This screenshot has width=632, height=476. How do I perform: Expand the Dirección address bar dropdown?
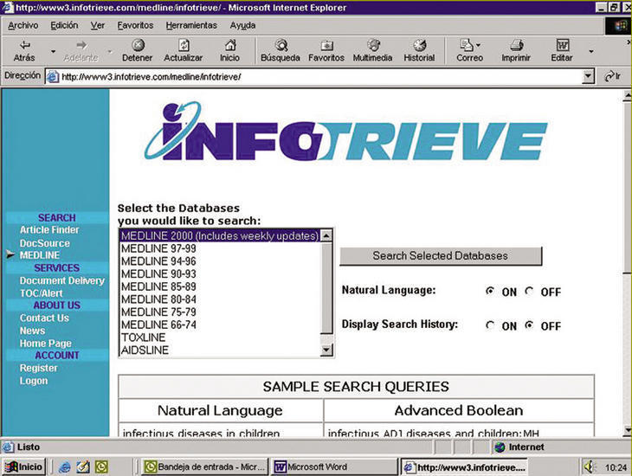pyautogui.click(x=589, y=77)
